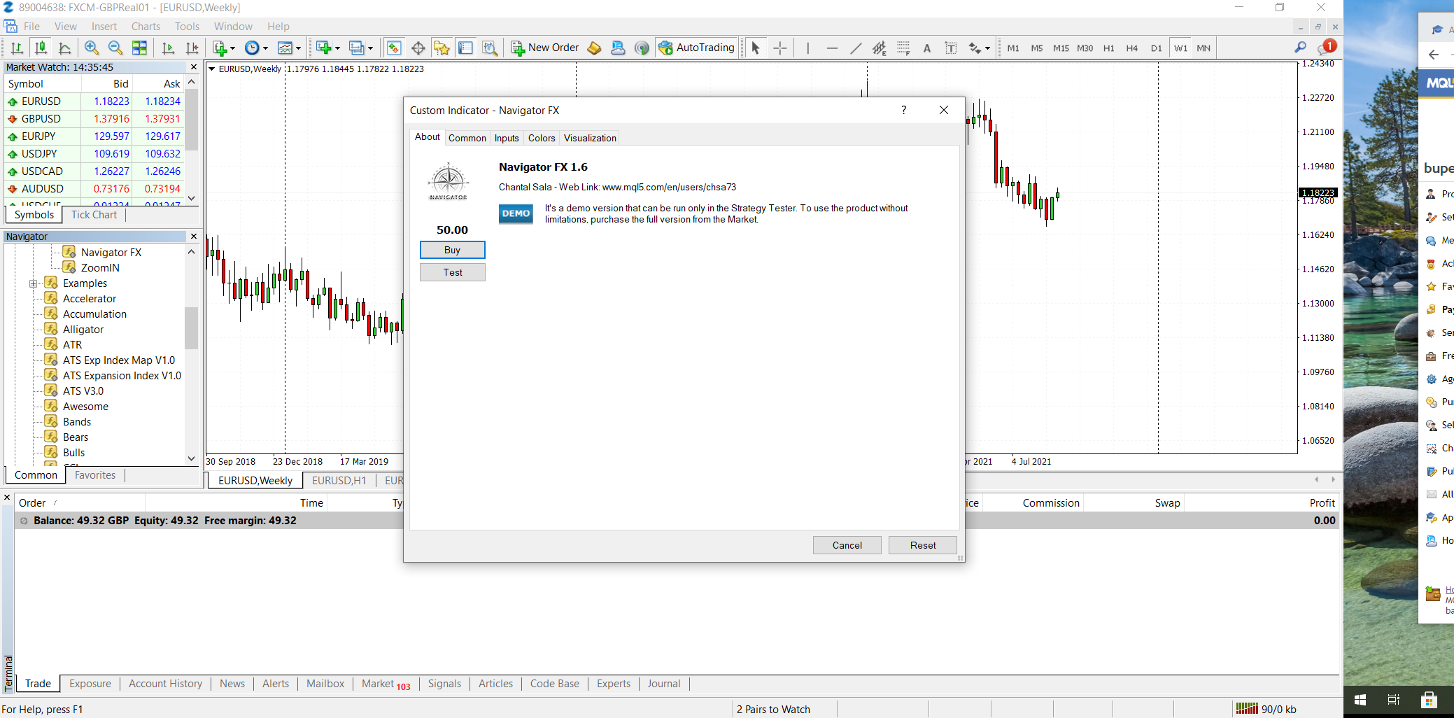1454x718 pixels.
Task: Open the Account History terminal tab
Action: (x=165, y=684)
